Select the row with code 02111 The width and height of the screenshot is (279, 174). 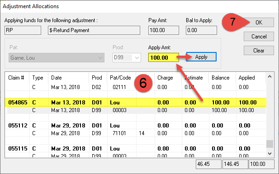[135, 87]
